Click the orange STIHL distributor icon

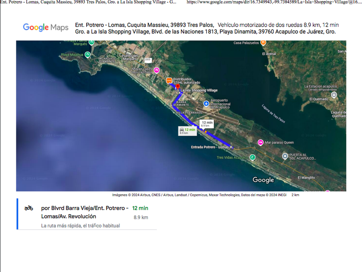[x=169, y=80]
